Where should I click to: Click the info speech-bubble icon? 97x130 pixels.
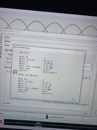(x=15, y=72)
